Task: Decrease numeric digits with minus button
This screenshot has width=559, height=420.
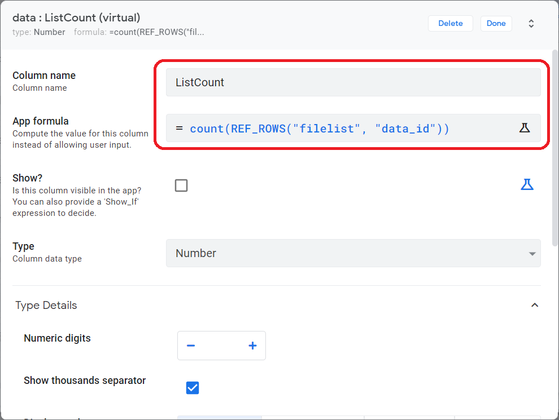Action: pos(191,346)
